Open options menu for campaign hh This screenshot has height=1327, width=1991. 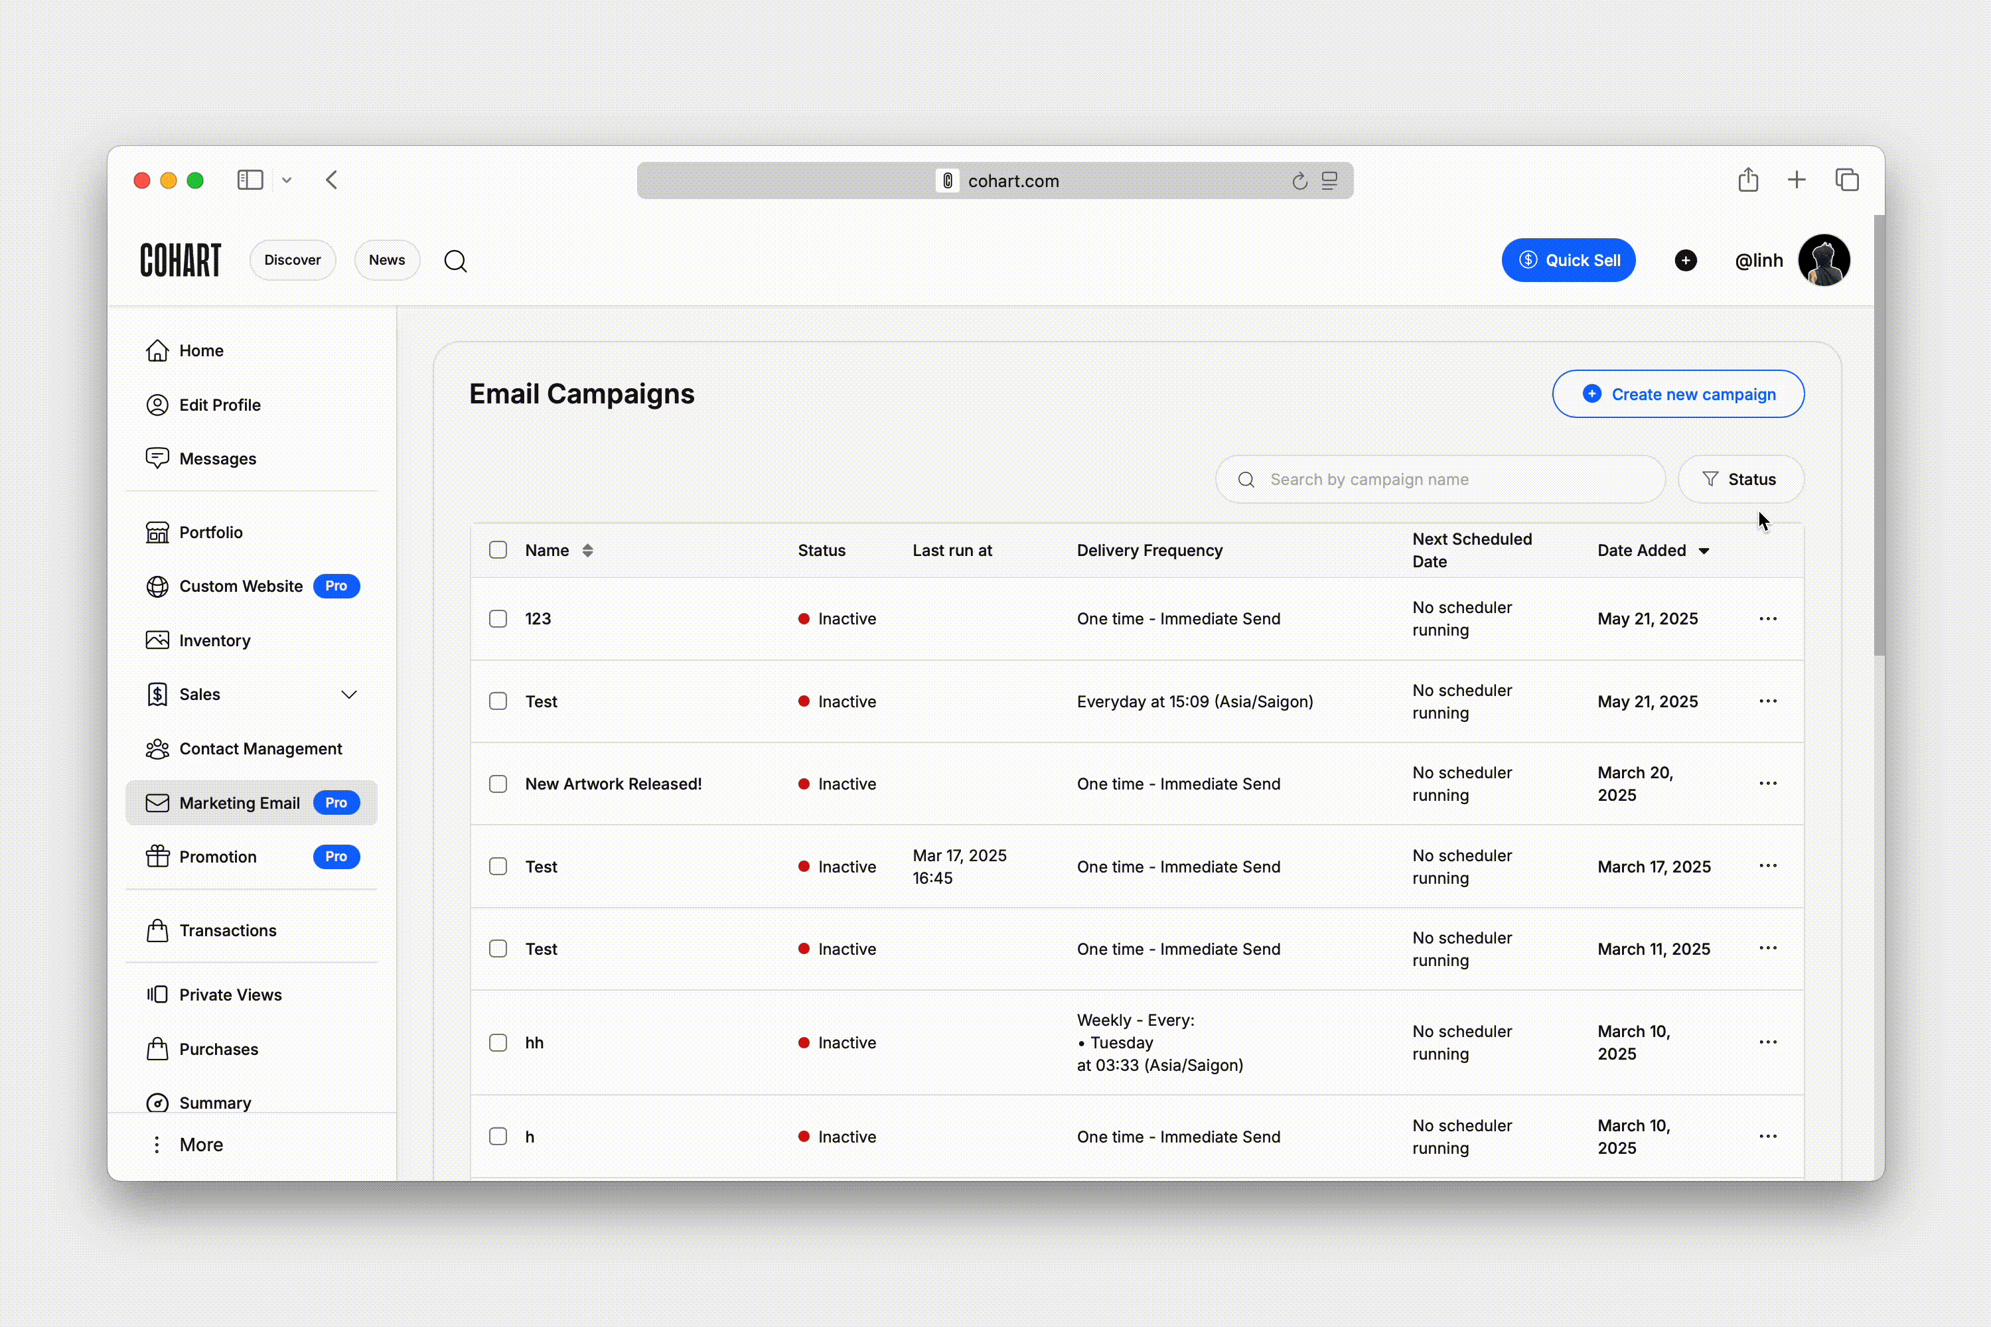pos(1769,1042)
